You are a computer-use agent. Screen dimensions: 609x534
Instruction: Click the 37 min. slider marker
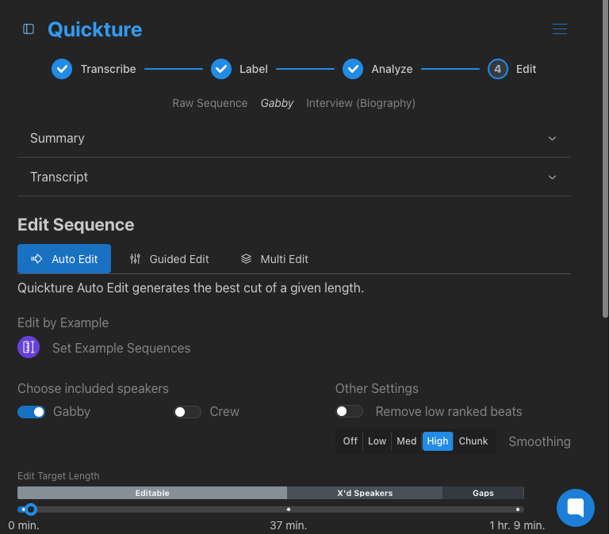(288, 509)
